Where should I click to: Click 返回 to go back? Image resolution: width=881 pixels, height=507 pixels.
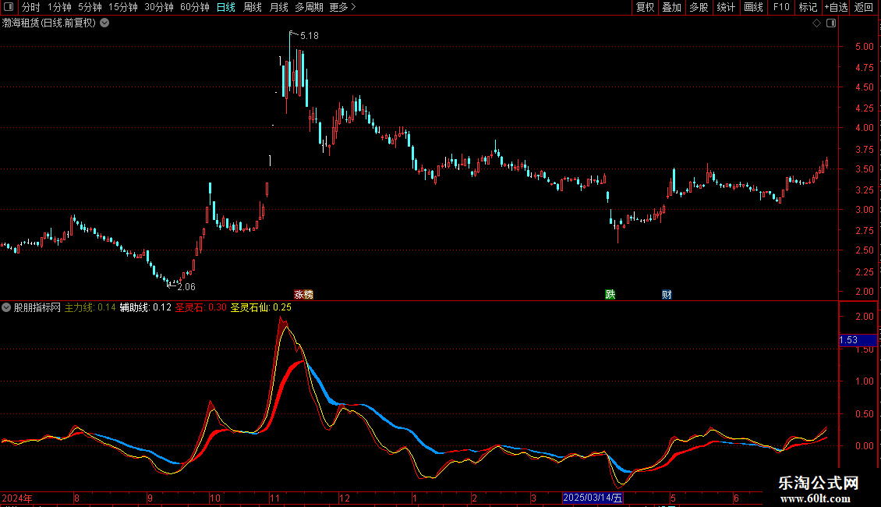coord(864,7)
